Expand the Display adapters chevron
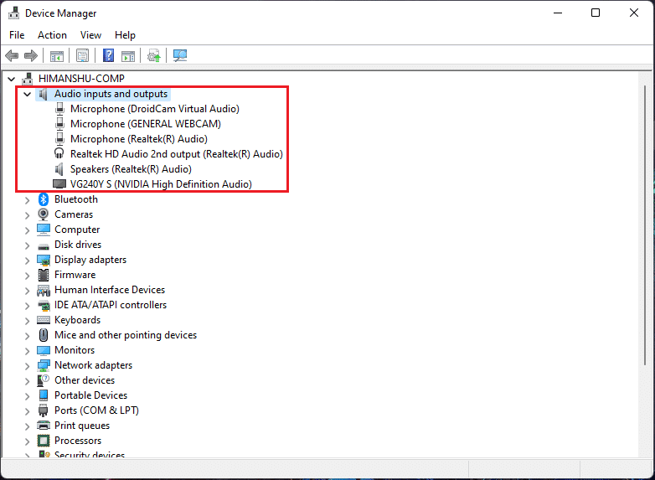Viewport: 655px width, 480px height. coord(27,261)
